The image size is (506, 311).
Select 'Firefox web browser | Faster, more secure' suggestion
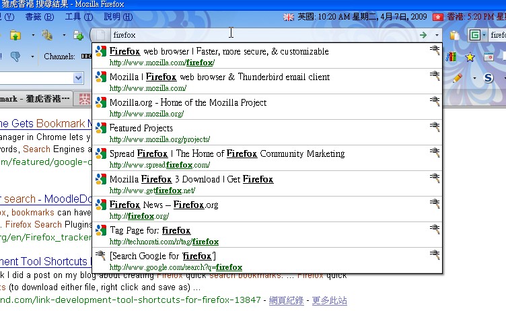(267, 56)
